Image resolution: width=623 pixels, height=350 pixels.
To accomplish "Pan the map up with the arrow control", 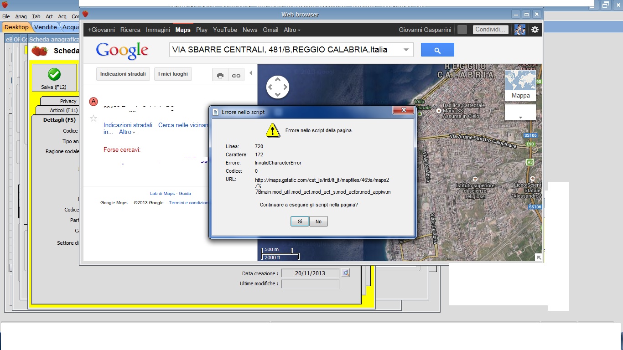I will 277,80.
